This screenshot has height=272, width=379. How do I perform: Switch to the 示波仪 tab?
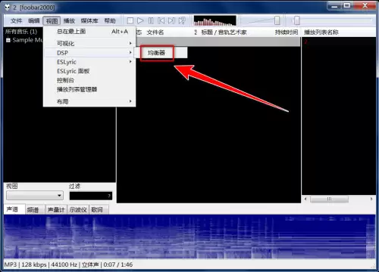(x=78, y=209)
